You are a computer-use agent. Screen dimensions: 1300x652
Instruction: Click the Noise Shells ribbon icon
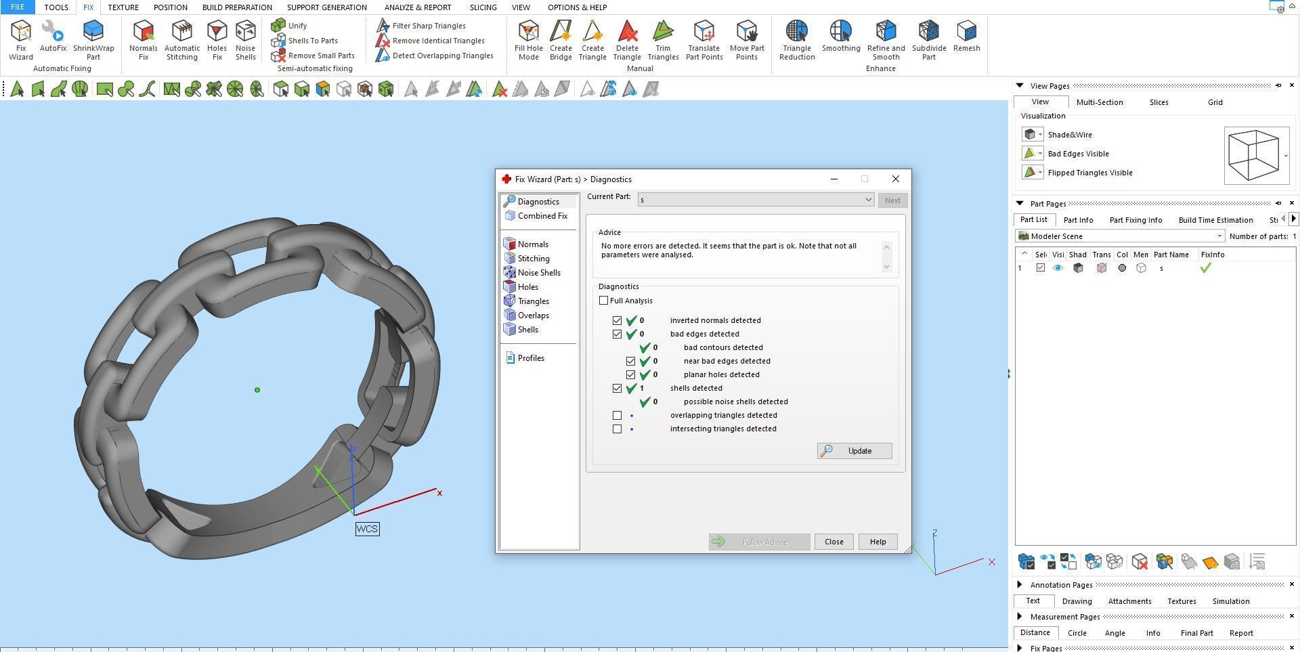(x=245, y=41)
